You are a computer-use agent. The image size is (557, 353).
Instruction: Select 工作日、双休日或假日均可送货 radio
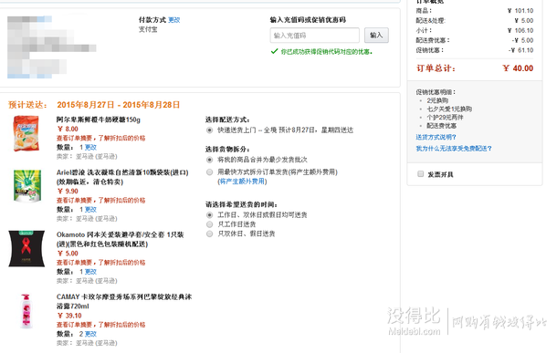point(210,215)
